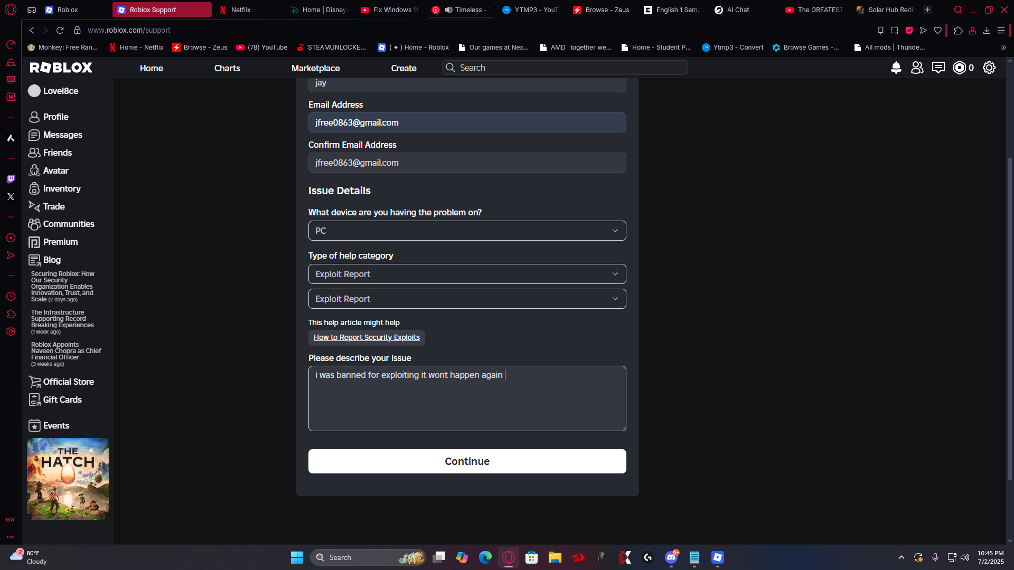Go to the Home nav item
This screenshot has height=570, width=1014.
click(151, 68)
